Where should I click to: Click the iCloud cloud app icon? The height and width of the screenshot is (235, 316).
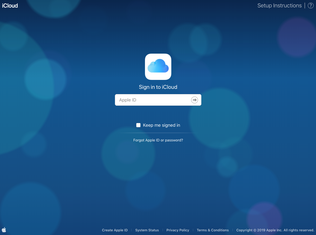coord(158,67)
